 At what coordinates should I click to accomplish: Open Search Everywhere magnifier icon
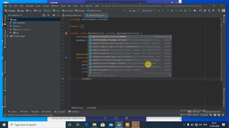click(x=219, y=11)
